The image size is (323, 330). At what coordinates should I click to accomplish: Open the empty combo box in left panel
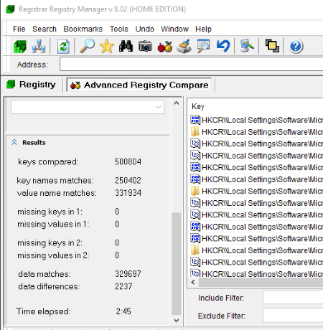(x=88, y=107)
